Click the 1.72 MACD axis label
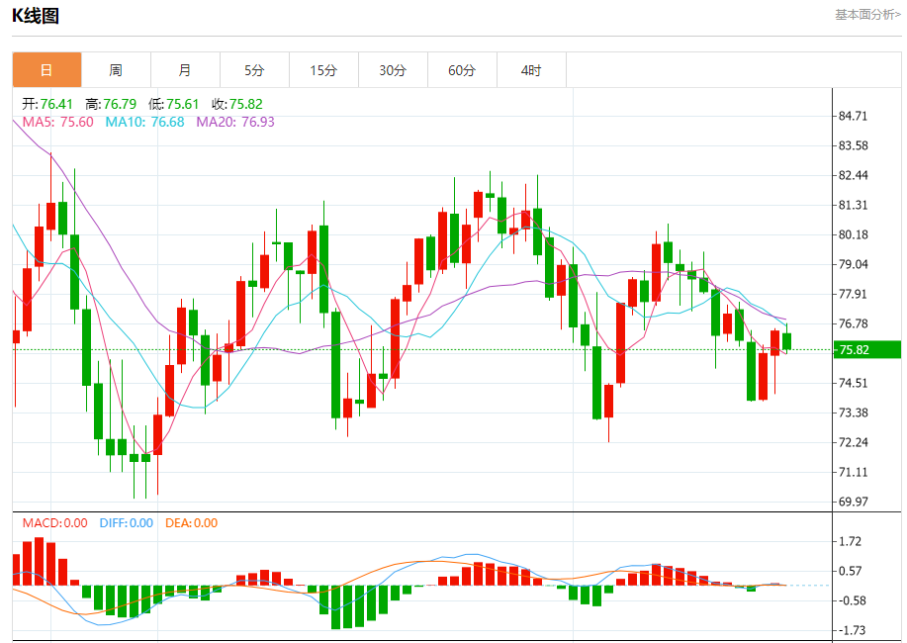Screen dimensions: 907x643 tap(851, 542)
